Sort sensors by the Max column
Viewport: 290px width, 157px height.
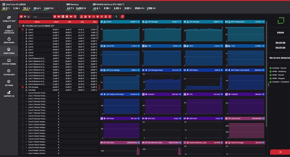(95, 22)
